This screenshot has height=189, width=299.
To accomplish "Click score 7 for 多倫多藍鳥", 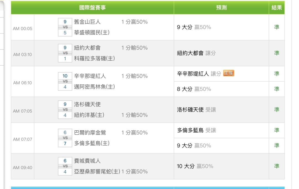I will coord(65,143).
